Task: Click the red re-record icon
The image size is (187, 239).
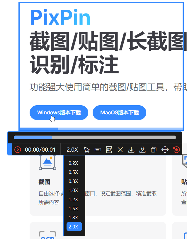Action: click(176, 150)
